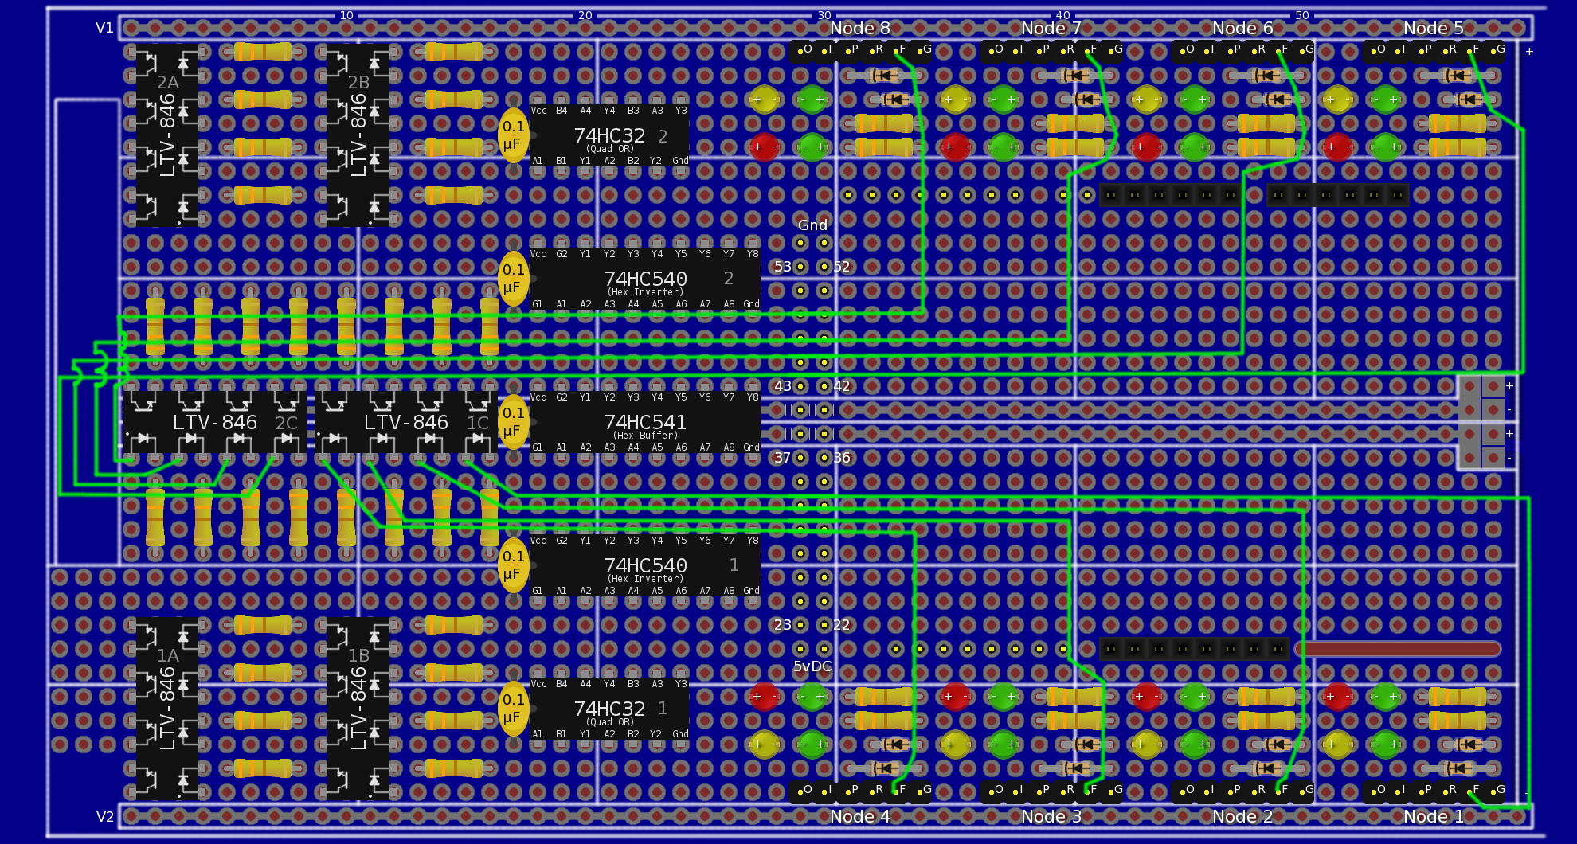
Task: Click the 0.1 µF capacitor beside 74HC541
Action: pyautogui.click(x=513, y=422)
